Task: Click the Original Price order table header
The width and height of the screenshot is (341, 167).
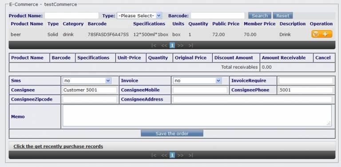Action: [190, 58]
